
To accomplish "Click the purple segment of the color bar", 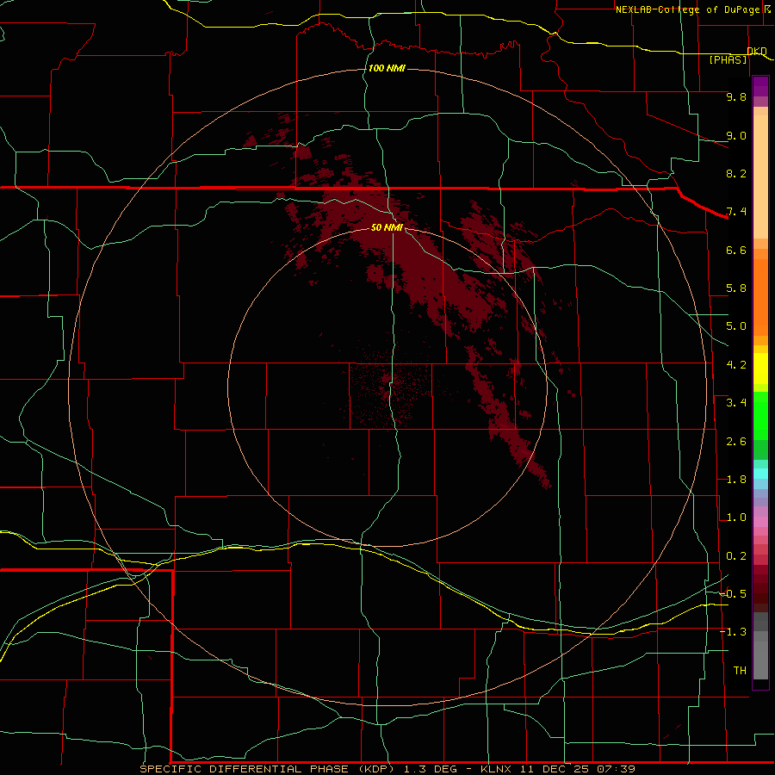I will [x=760, y=86].
